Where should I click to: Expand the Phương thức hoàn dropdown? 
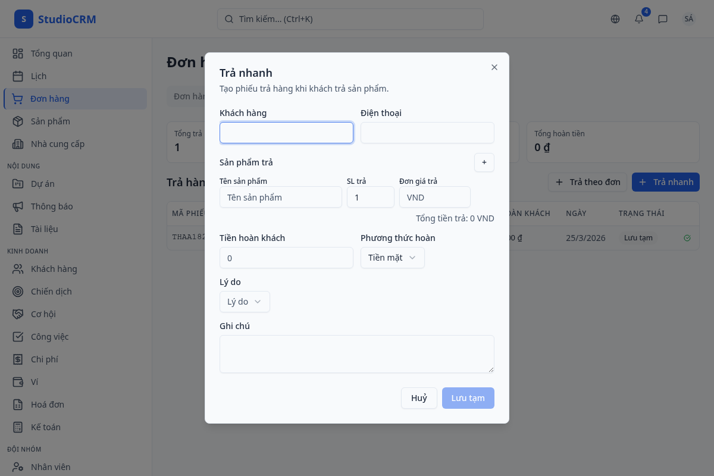click(393, 258)
